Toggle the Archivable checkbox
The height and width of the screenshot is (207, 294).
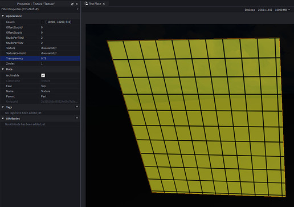coord(43,75)
